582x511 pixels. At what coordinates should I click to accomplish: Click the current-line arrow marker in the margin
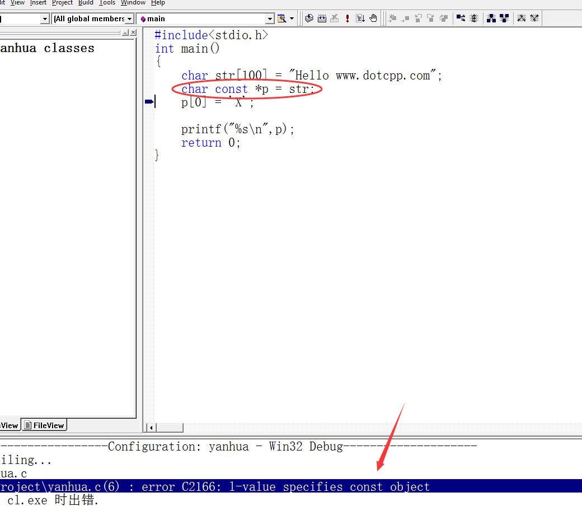[x=149, y=102]
